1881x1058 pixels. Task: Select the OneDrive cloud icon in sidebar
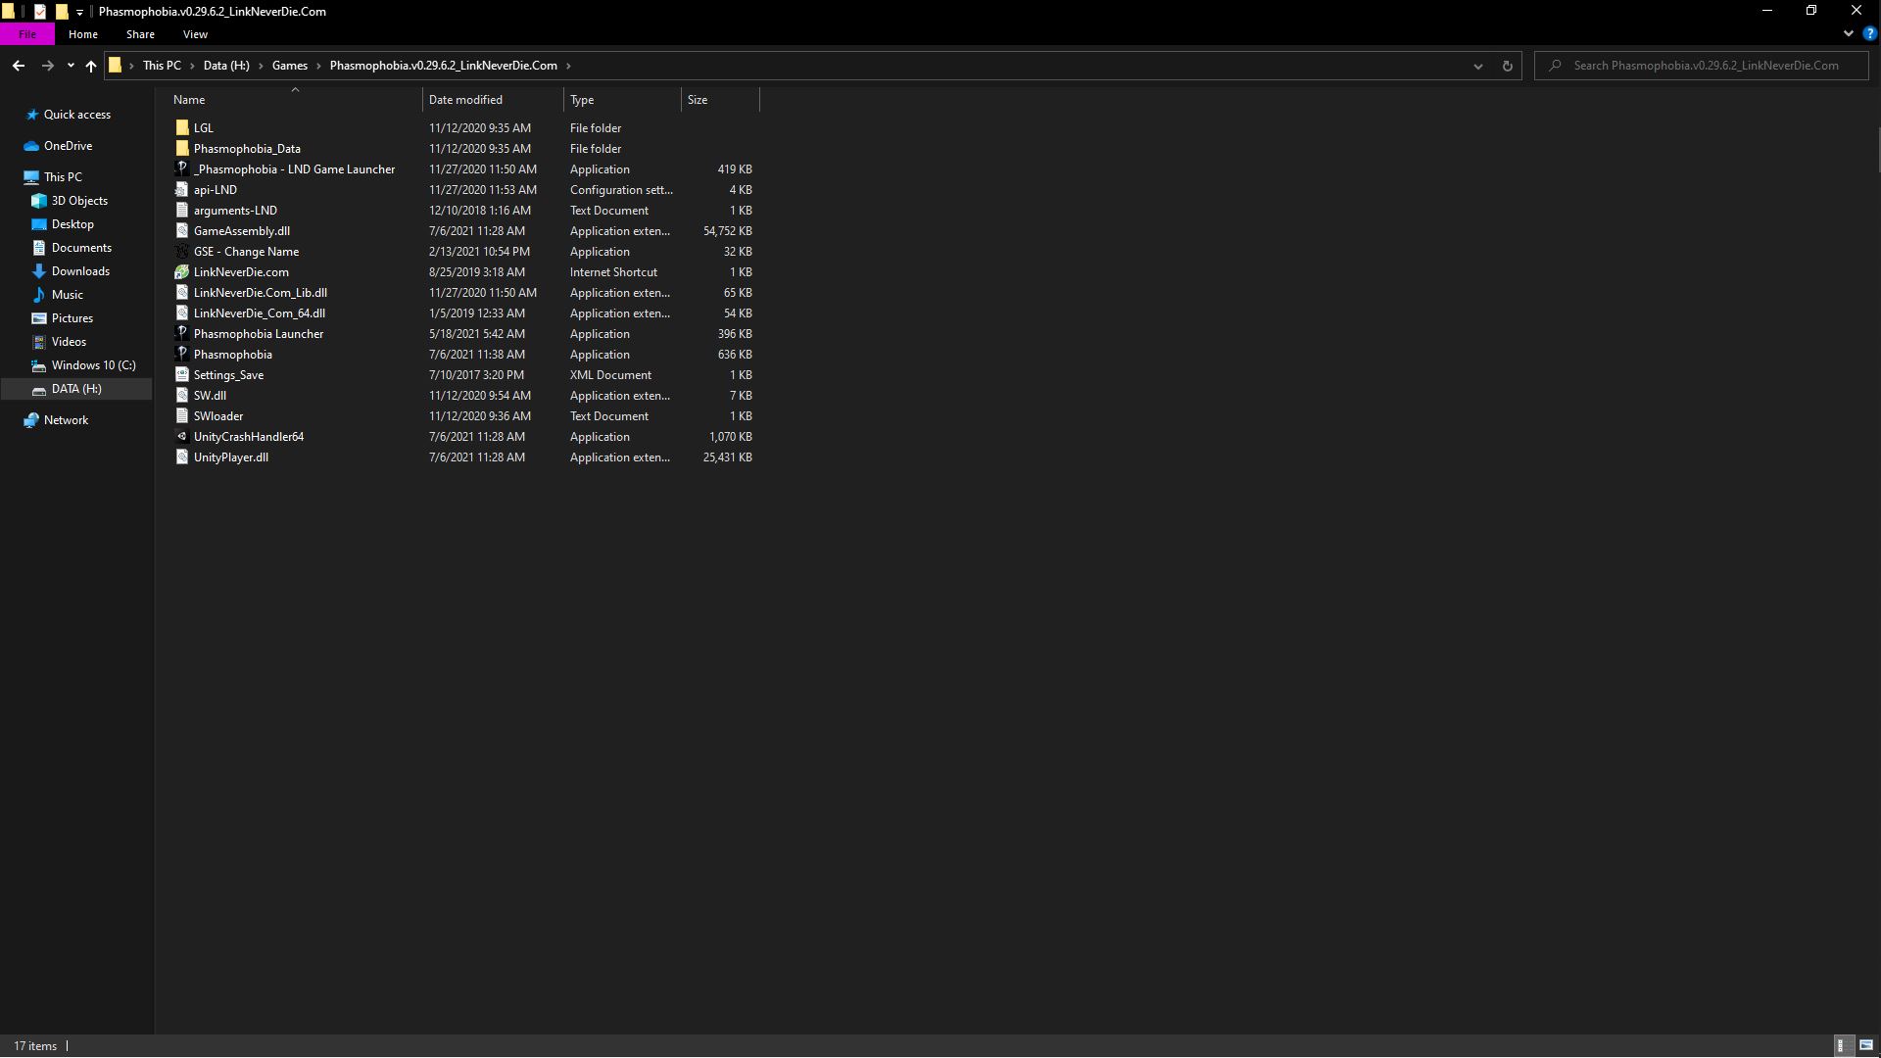[31, 146]
